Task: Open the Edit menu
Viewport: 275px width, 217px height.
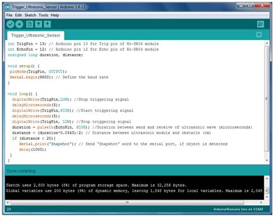Action: (19, 15)
